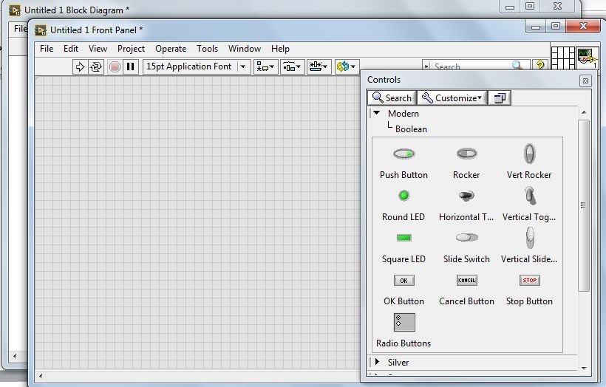The height and width of the screenshot is (387, 606).
Task: Click the Run arrow button
Action: 80,66
